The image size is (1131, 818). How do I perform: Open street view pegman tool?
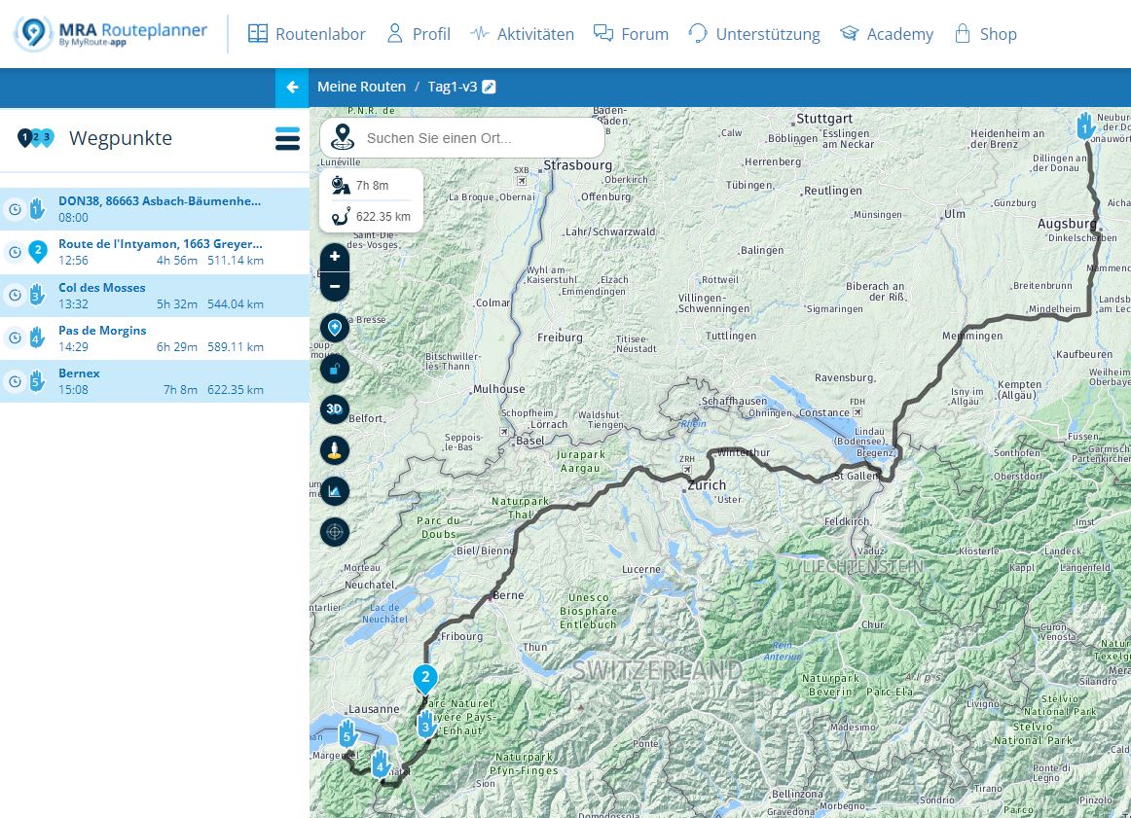point(335,450)
